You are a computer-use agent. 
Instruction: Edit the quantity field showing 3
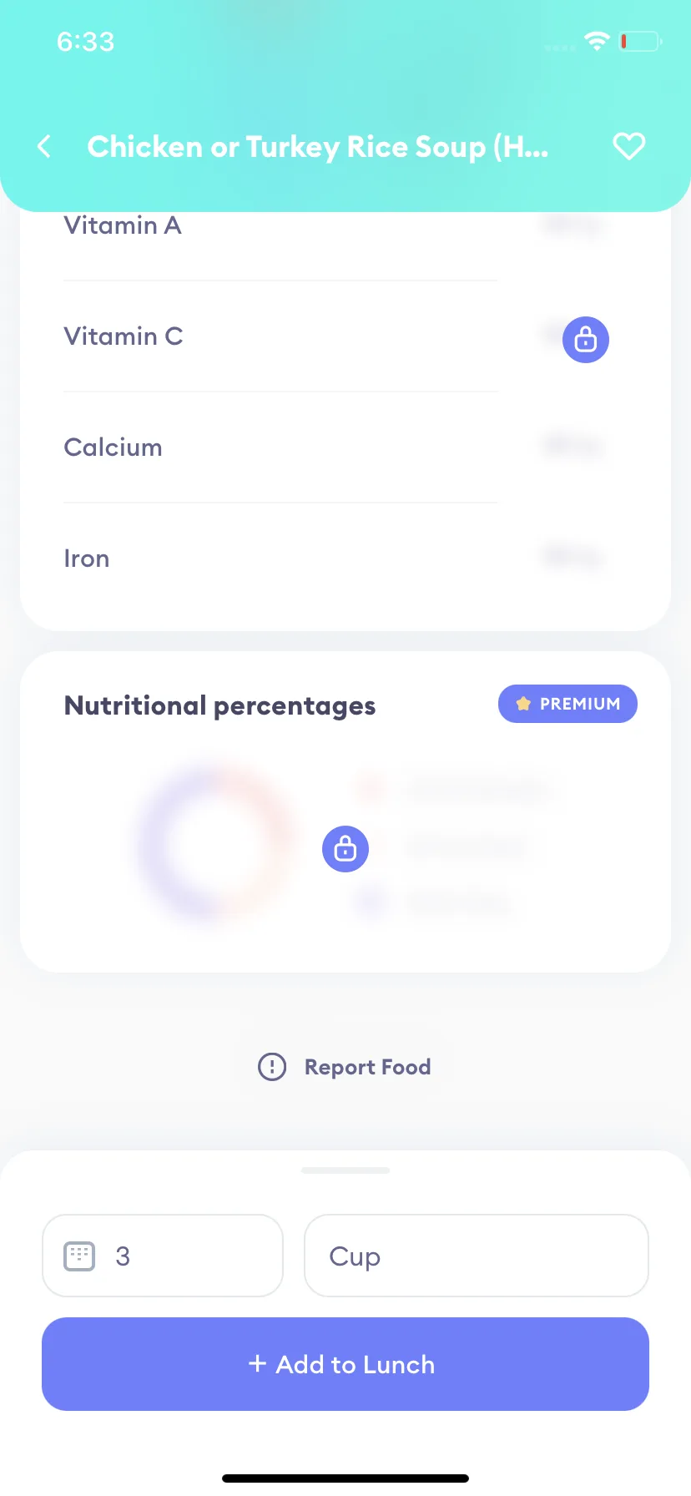[163, 1256]
